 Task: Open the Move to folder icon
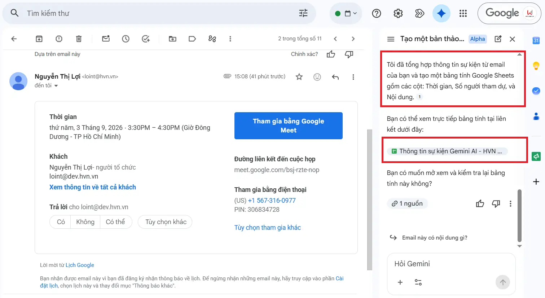tap(172, 39)
